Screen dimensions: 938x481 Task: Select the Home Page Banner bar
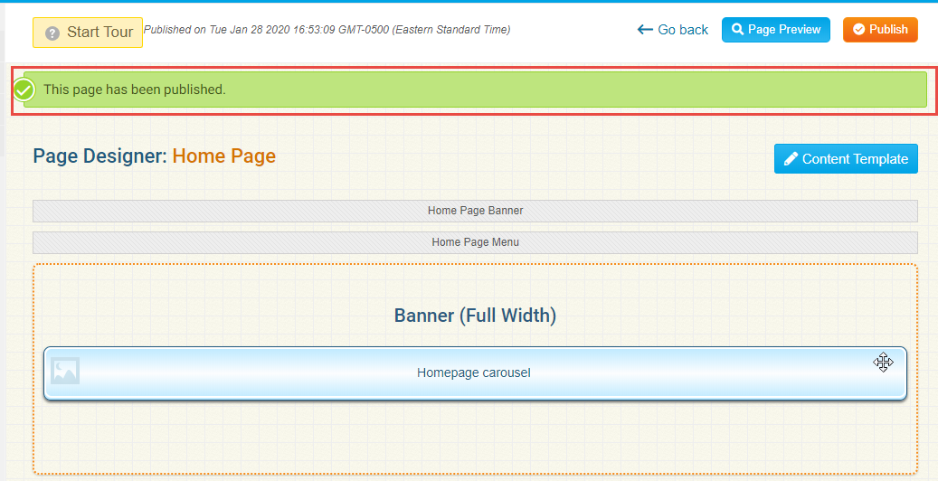tap(475, 211)
